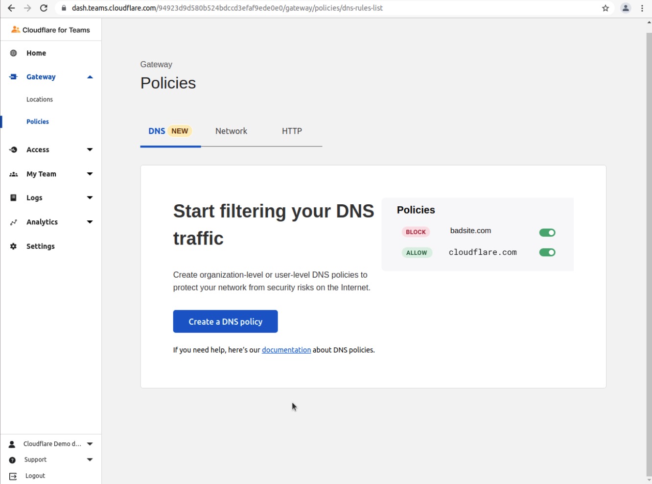The image size is (652, 484).
Task: Reload the page with refresh icon
Action: (44, 8)
